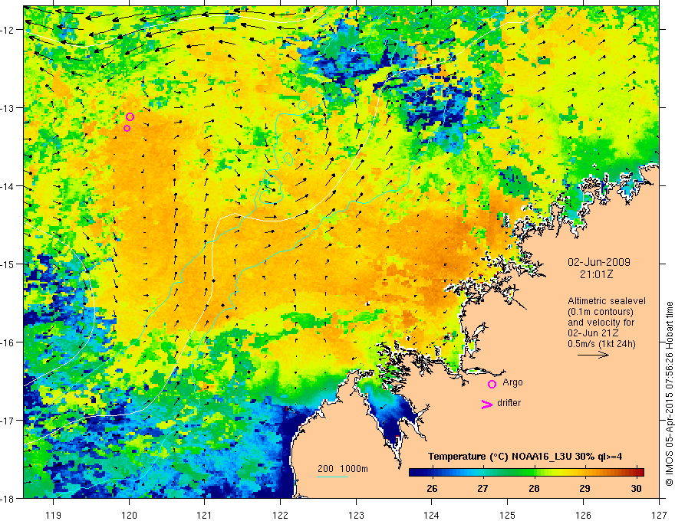Click the smaller magenta Argo circle below it
The width and height of the screenshot is (675, 521).
[127, 128]
